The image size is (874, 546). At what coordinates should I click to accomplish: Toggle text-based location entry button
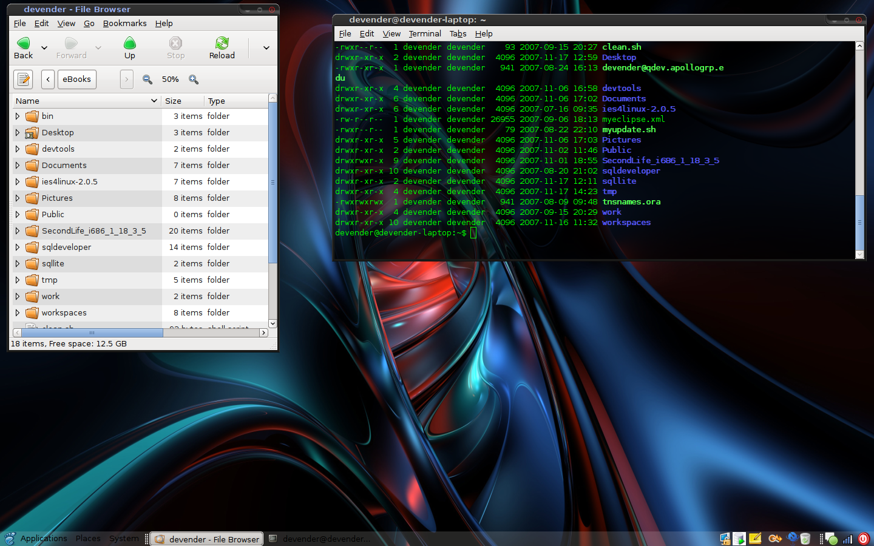[x=23, y=79]
